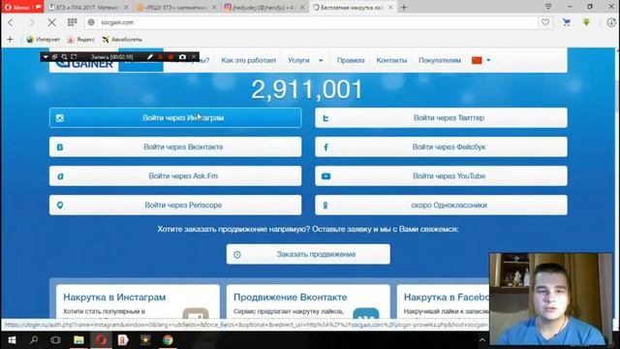Take a snapshot with the recorder camera
The height and width of the screenshot is (349, 620).
click(182, 57)
